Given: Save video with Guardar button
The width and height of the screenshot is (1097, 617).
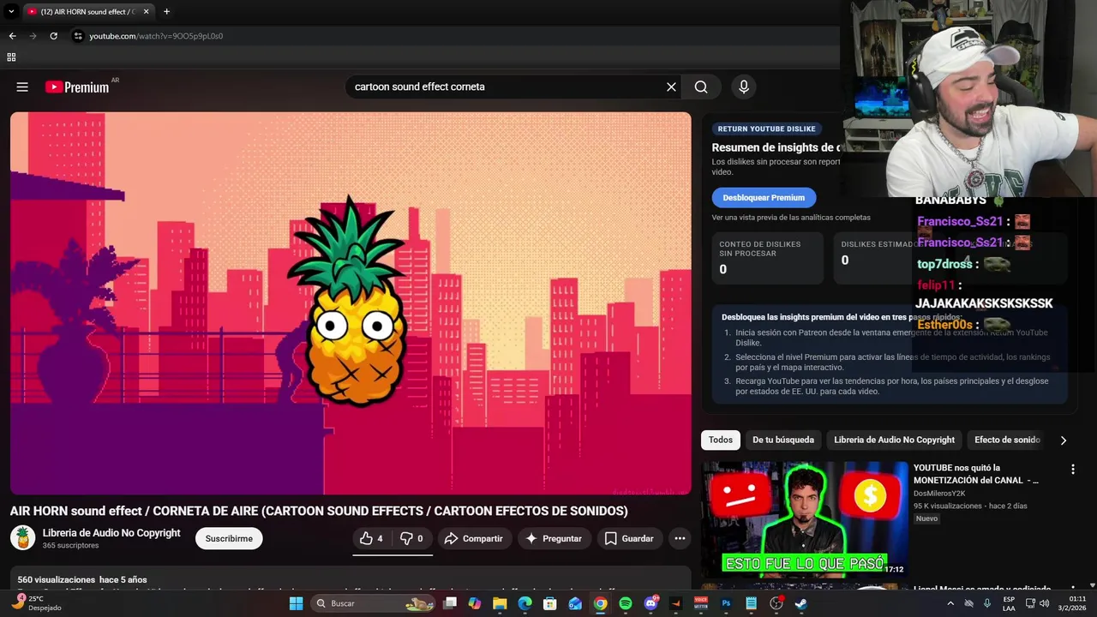Looking at the screenshot, I should pyautogui.click(x=629, y=538).
